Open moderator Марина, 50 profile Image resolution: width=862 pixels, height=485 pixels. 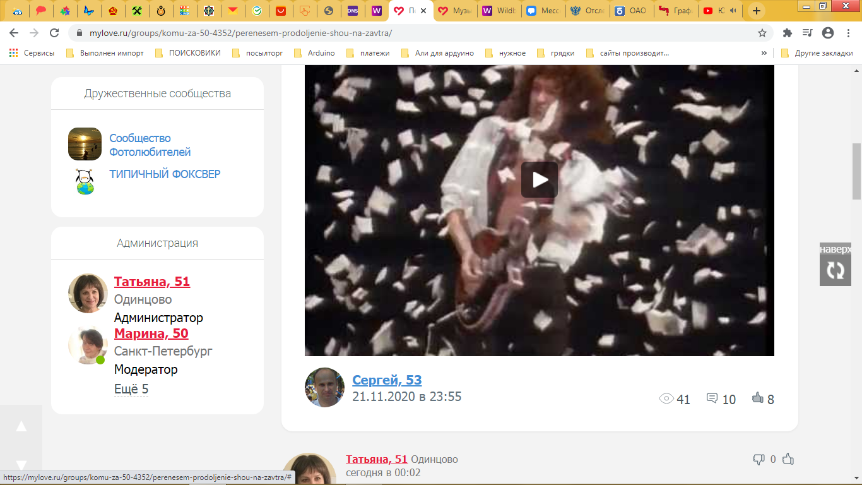point(151,333)
